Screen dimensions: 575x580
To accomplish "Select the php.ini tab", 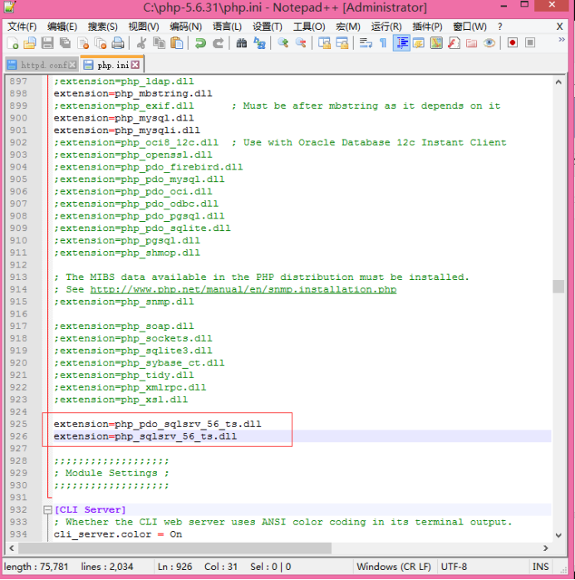I will (112, 65).
